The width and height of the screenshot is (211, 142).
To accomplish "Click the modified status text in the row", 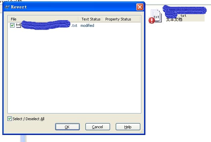I will [x=87, y=26].
